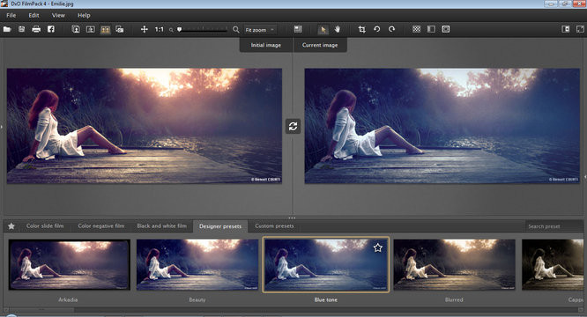Open the Fit zoom dropdown
The image size is (587, 317).
pyautogui.click(x=260, y=30)
